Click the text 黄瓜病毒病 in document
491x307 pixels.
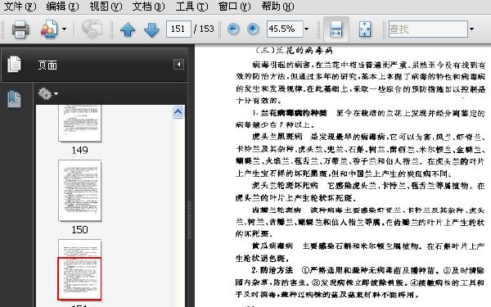coord(273,246)
